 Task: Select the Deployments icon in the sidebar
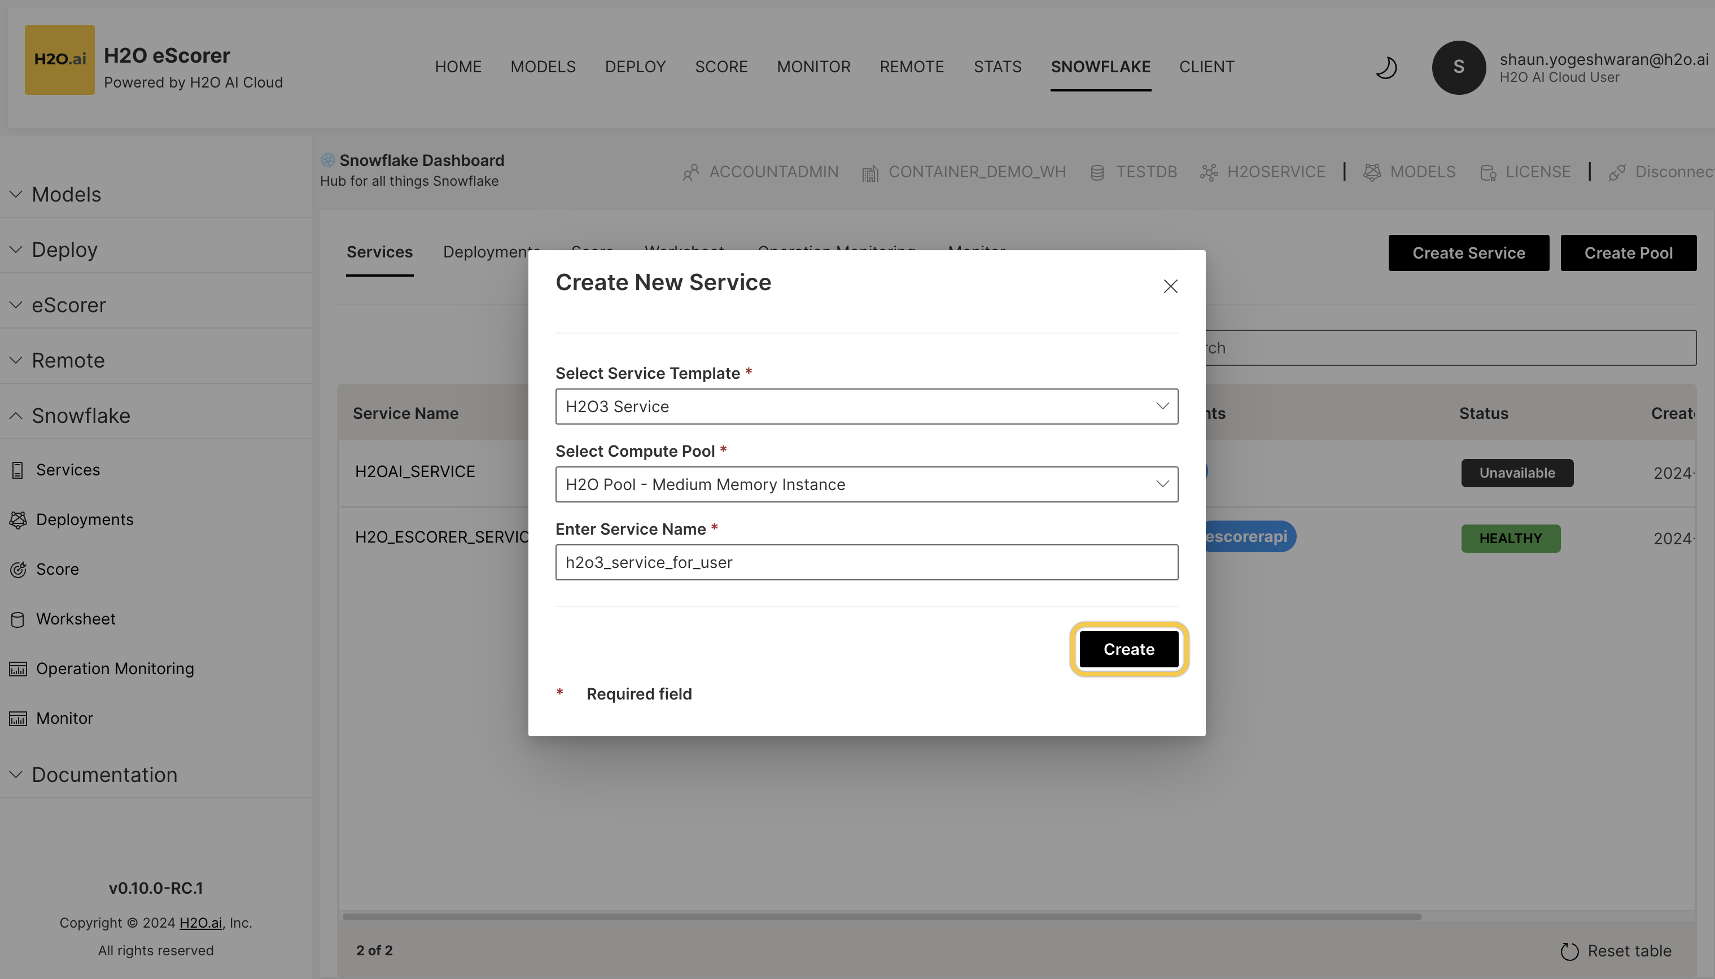[x=17, y=519]
